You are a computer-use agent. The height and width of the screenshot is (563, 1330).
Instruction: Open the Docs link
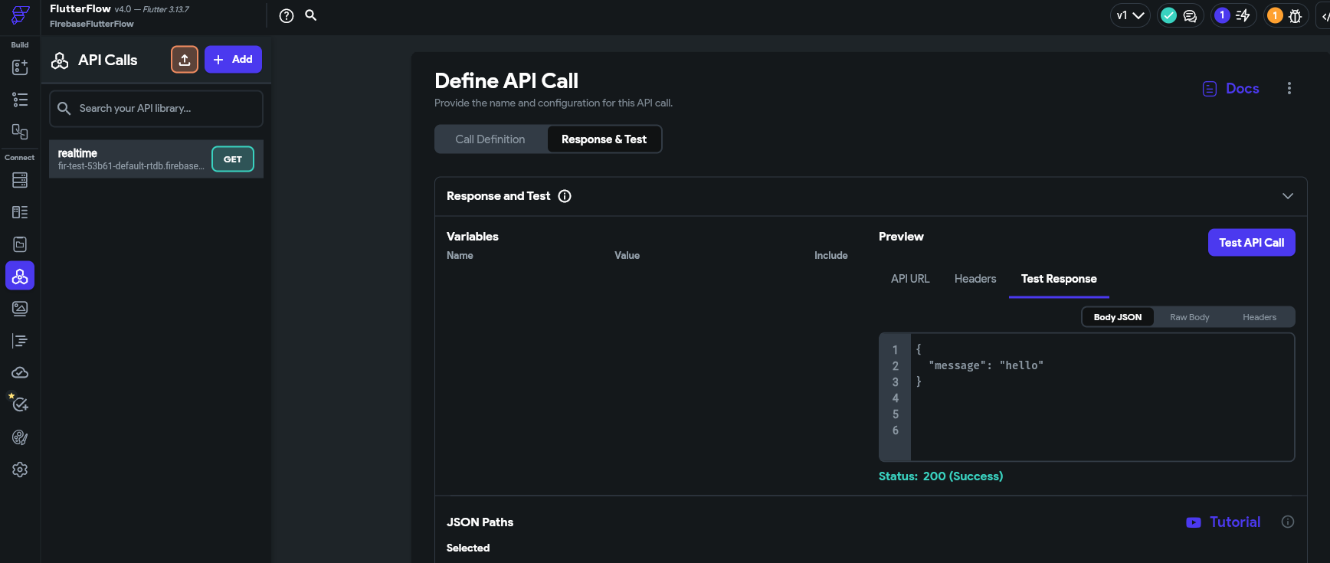point(1231,89)
